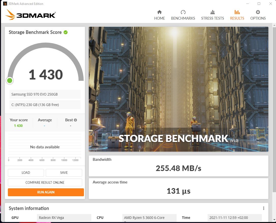Click the Average column label

point(45,120)
